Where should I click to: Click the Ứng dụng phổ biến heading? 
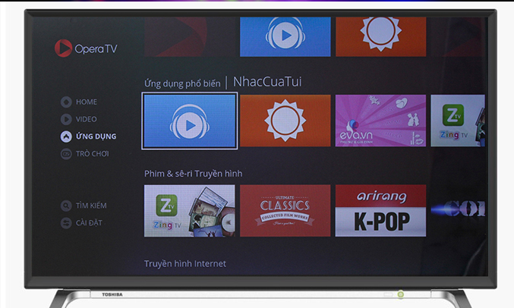[x=182, y=83]
